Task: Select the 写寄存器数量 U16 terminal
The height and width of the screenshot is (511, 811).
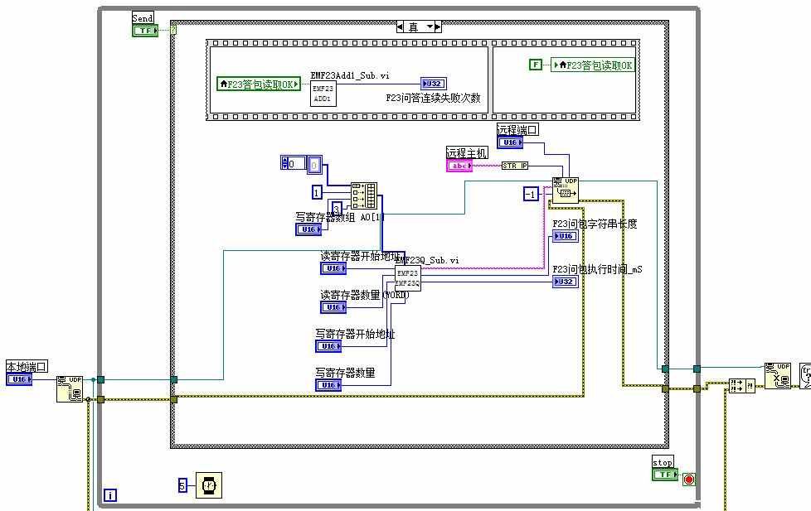Action: pyautogui.click(x=328, y=385)
